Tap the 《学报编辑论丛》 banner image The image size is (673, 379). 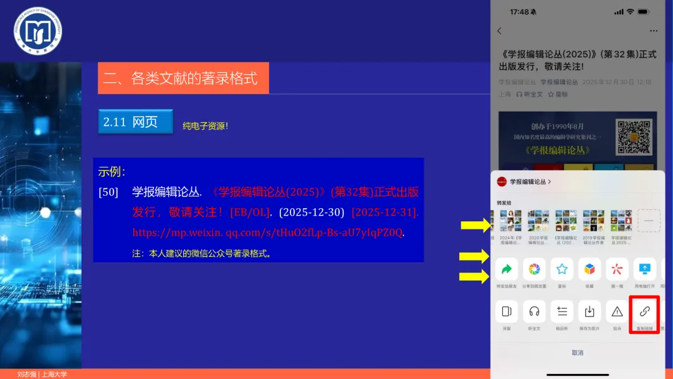click(577, 141)
